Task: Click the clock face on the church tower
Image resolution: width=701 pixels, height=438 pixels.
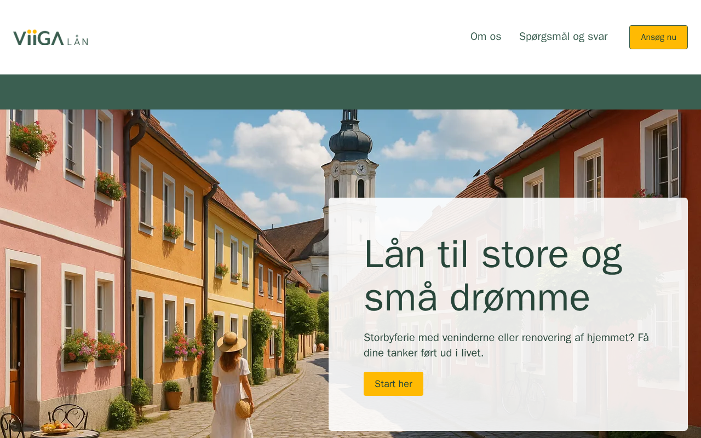Action: tap(361, 169)
